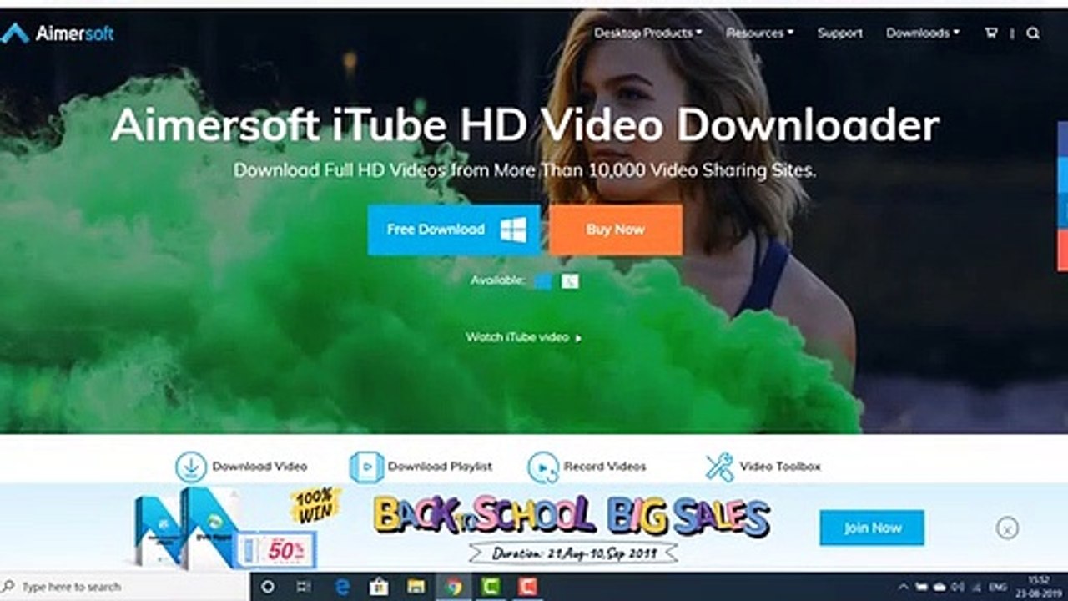This screenshot has width=1068, height=601.
Task: Click the Download Playlist icon
Action: pos(366,467)
